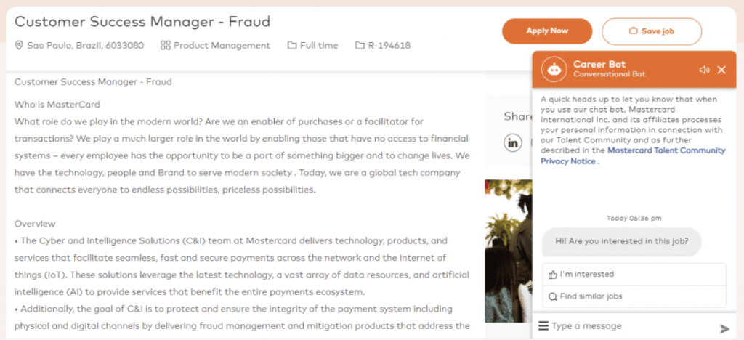The image size is (744, 340).
Task: Close the Career Bot chat window
Action: click(721, 70)
